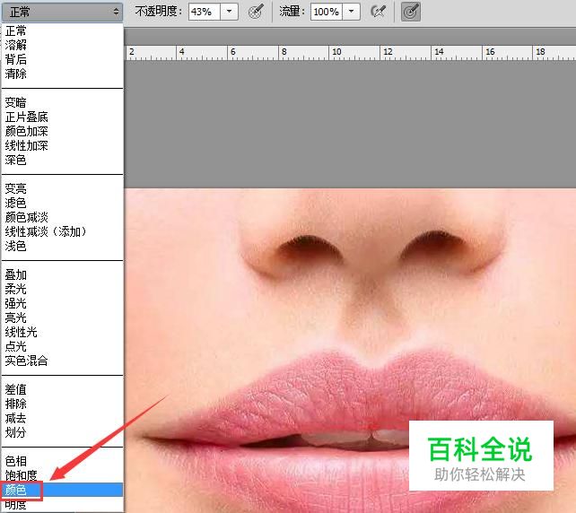This screenshot has width=576, height=513.
Task: Select 强光 blend mode
Action: pos(62,303)
